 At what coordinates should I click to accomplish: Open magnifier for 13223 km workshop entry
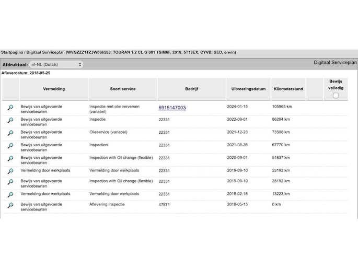click(x=10, y=195)
